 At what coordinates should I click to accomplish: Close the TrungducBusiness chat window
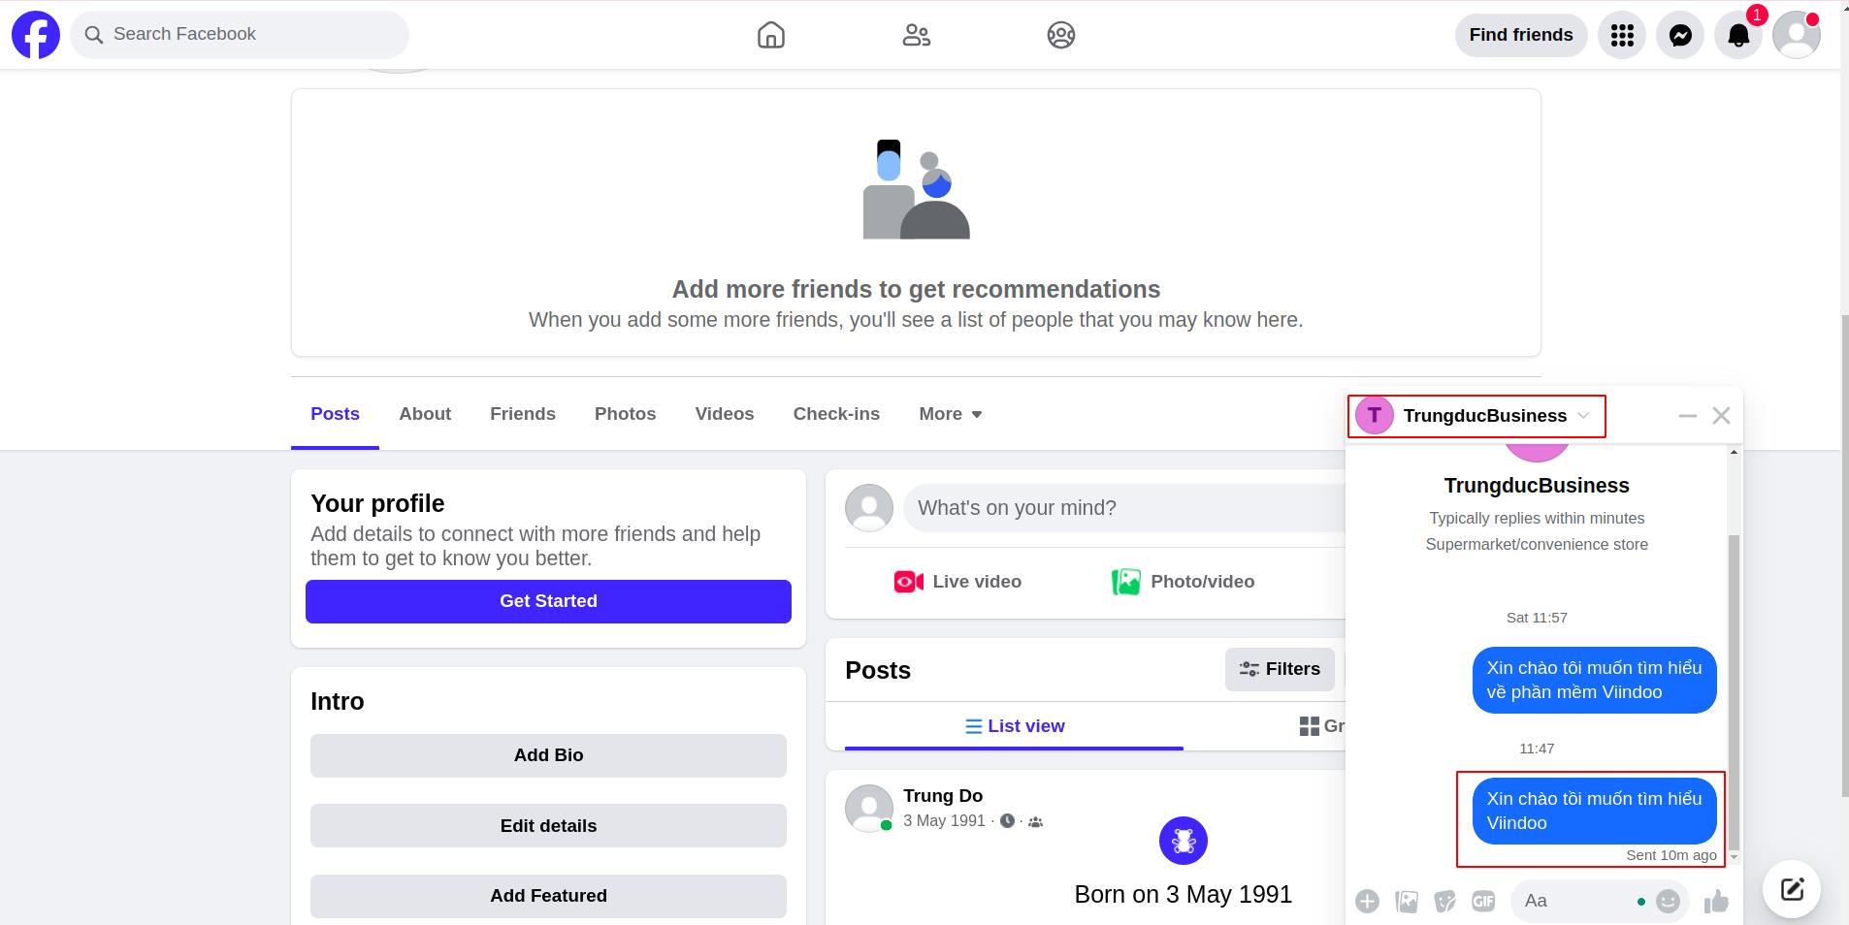(1722, 416)
